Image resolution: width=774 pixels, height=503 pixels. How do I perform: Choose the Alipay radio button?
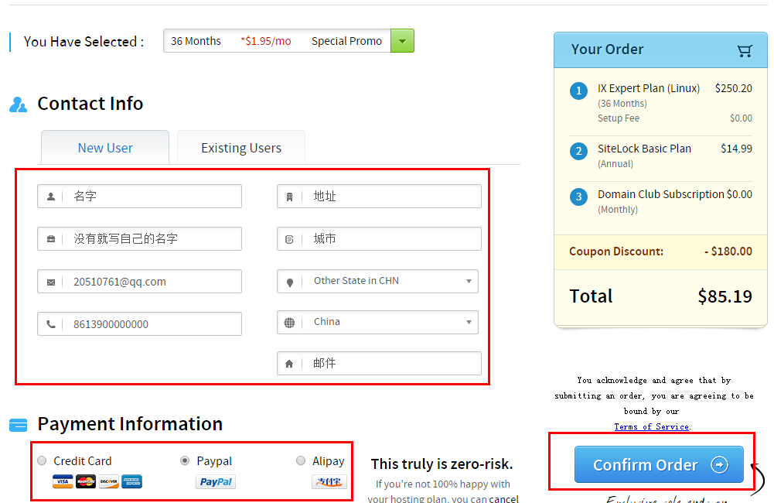pos(301,460)
